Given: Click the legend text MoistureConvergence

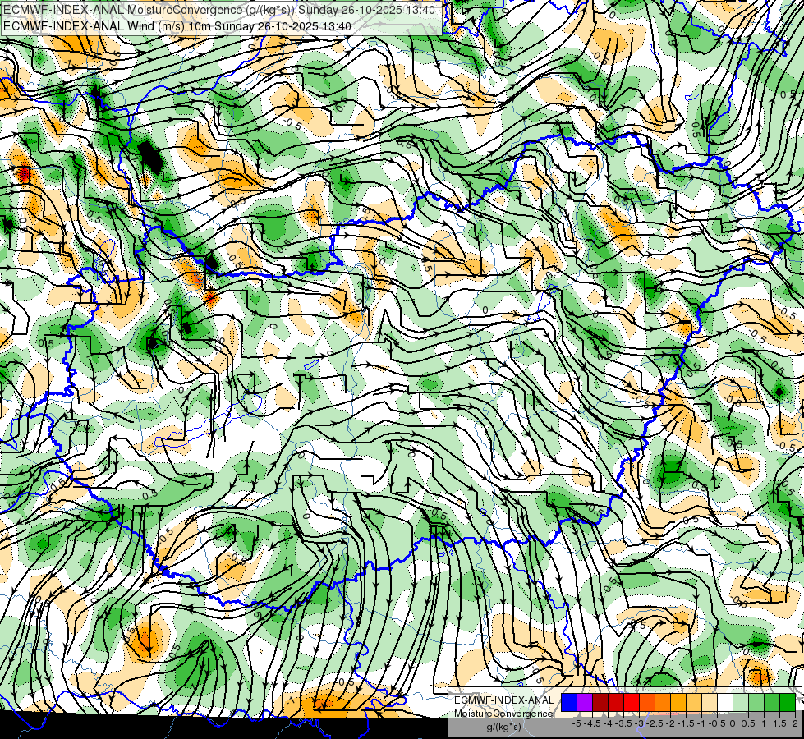Looking at the screenshot, I should point(503,714).
